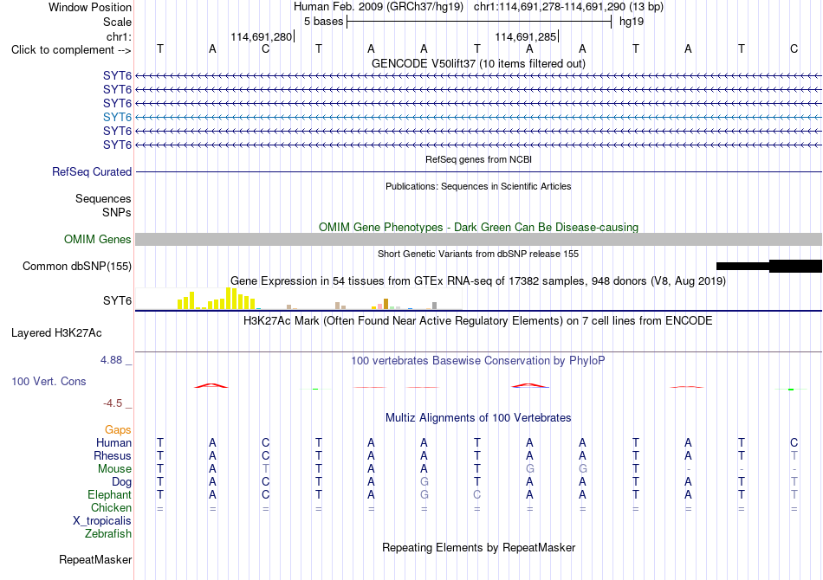The width and height of the screenshot is (823, 580).
Task: Click the 'H3K27Ac Mark' track heading
Action: (x=478, y=320)
